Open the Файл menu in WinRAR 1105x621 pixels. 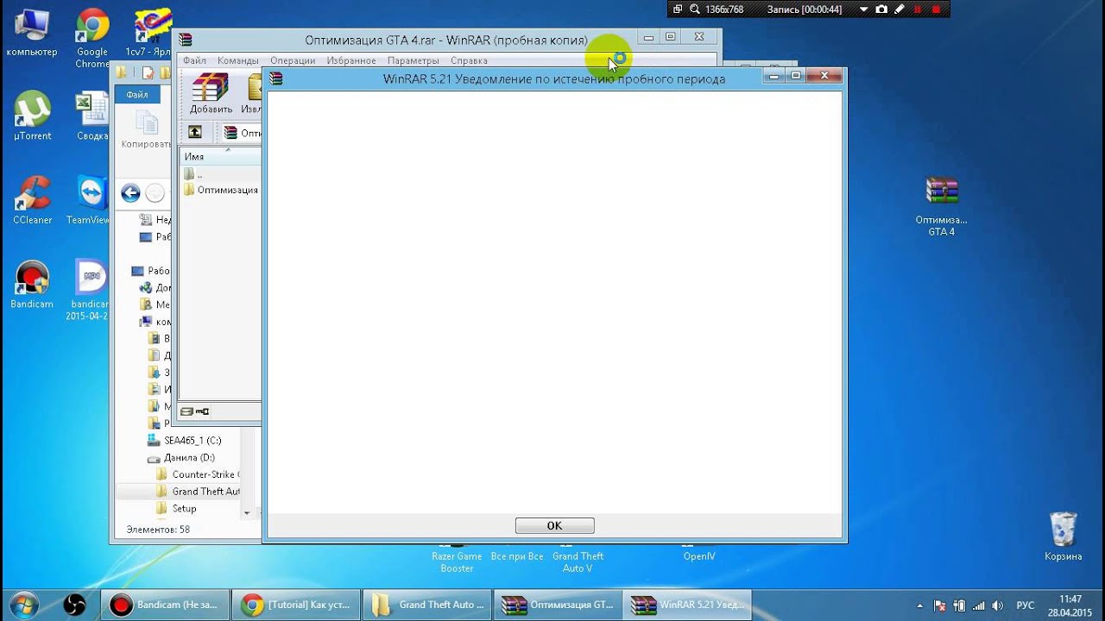(x=194, y=60)
